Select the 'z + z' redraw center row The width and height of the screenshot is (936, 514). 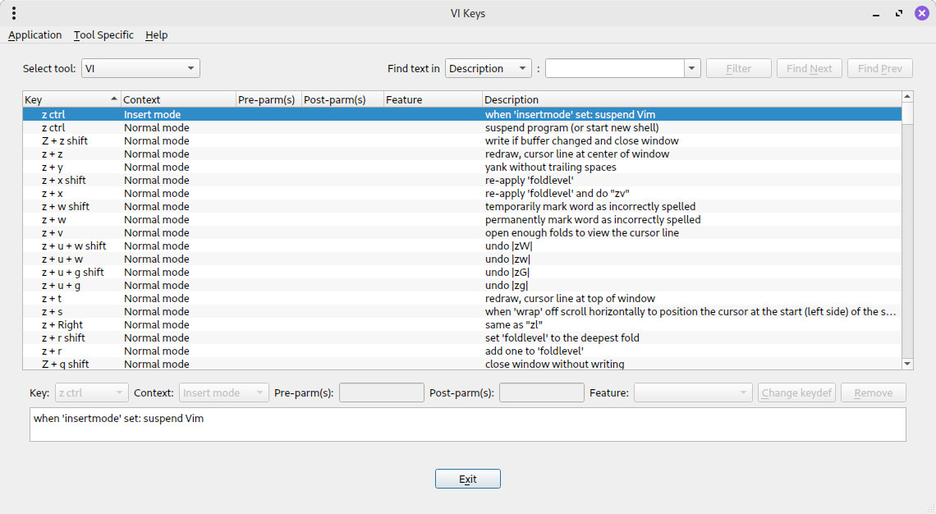[462, 154]
